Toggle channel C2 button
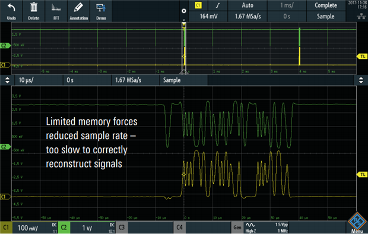 click(x=64, y=227)
